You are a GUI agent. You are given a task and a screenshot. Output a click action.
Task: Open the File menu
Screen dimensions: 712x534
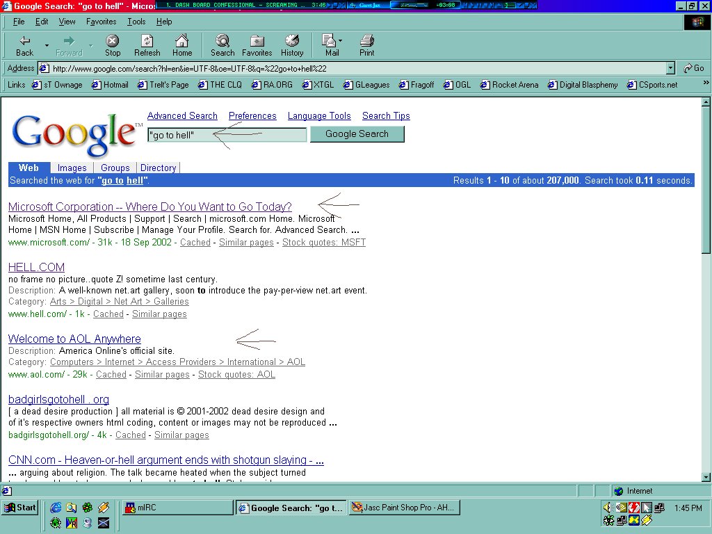[x=19, y=22]
